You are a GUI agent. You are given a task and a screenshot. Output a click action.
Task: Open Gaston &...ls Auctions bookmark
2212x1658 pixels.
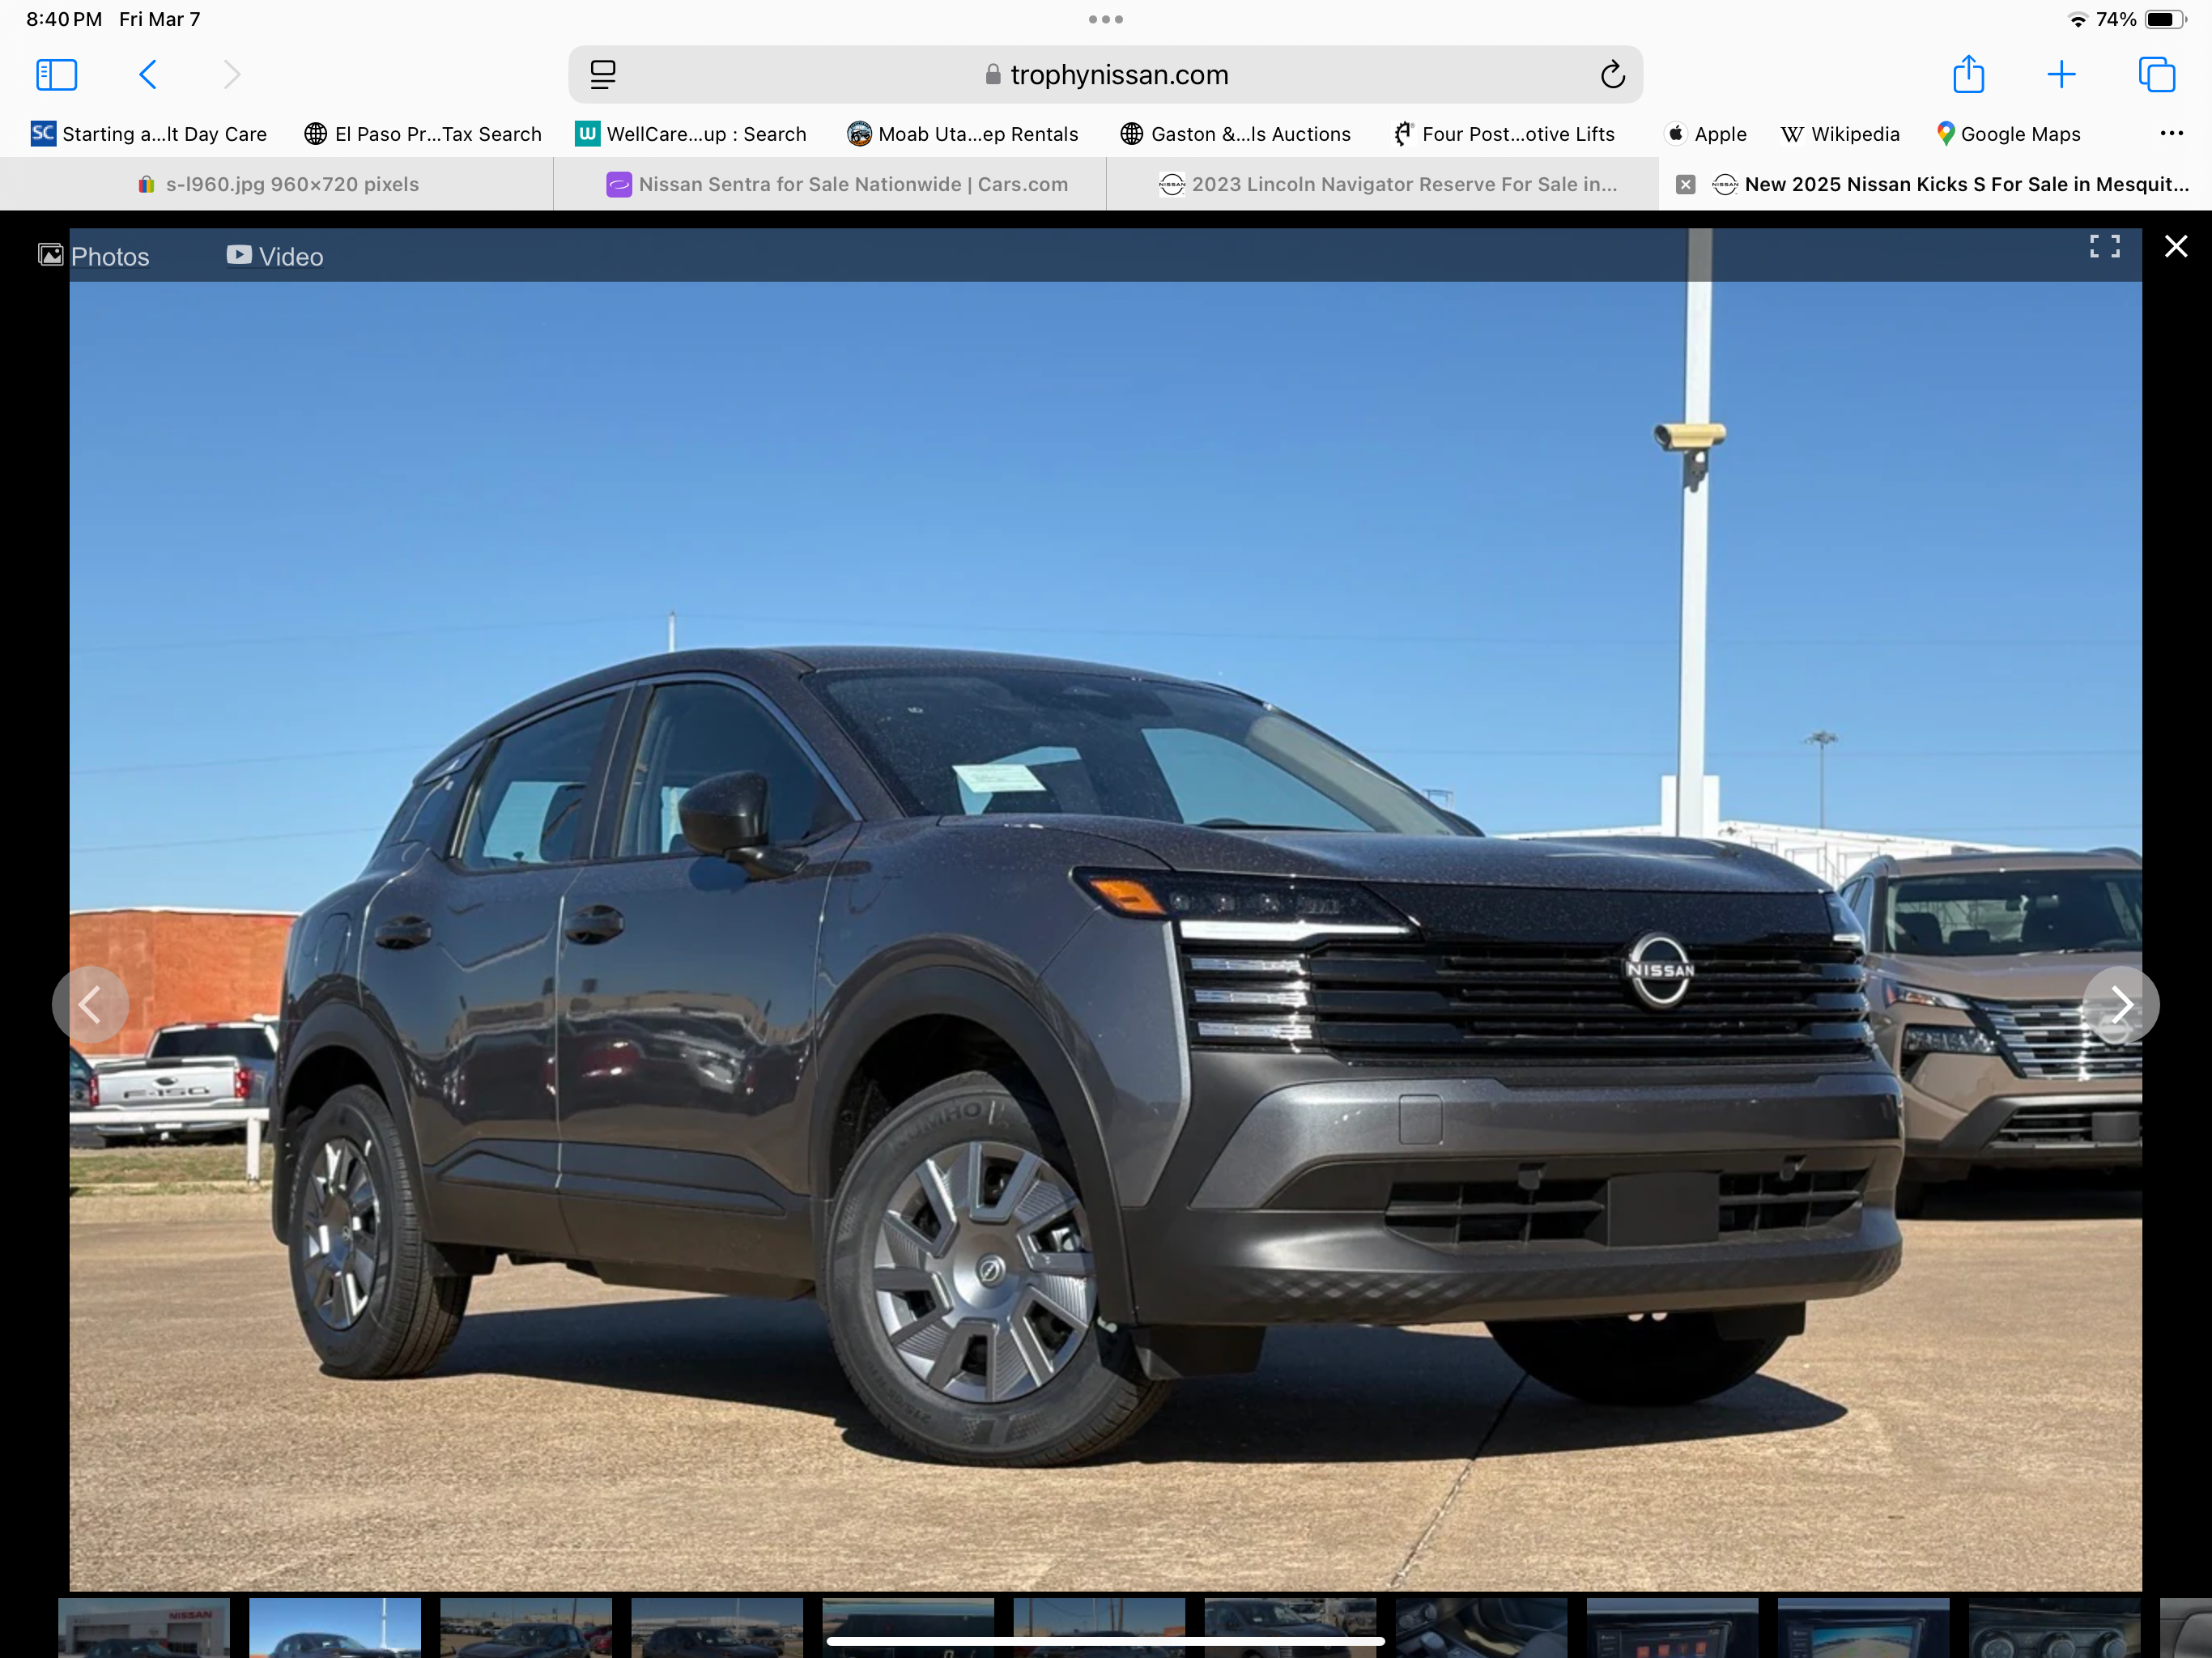tap(1235, 134)
